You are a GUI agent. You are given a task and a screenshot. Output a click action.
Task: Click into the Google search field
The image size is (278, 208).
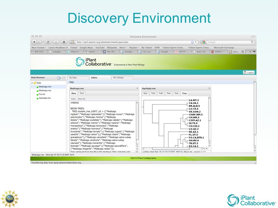228,42
